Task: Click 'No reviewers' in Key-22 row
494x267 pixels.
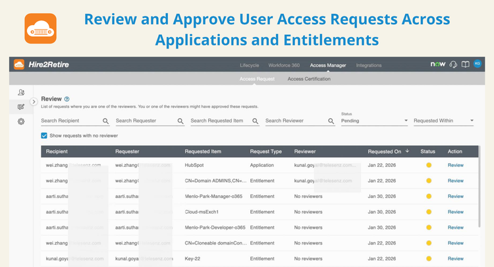Action: (x=308, y=258)
